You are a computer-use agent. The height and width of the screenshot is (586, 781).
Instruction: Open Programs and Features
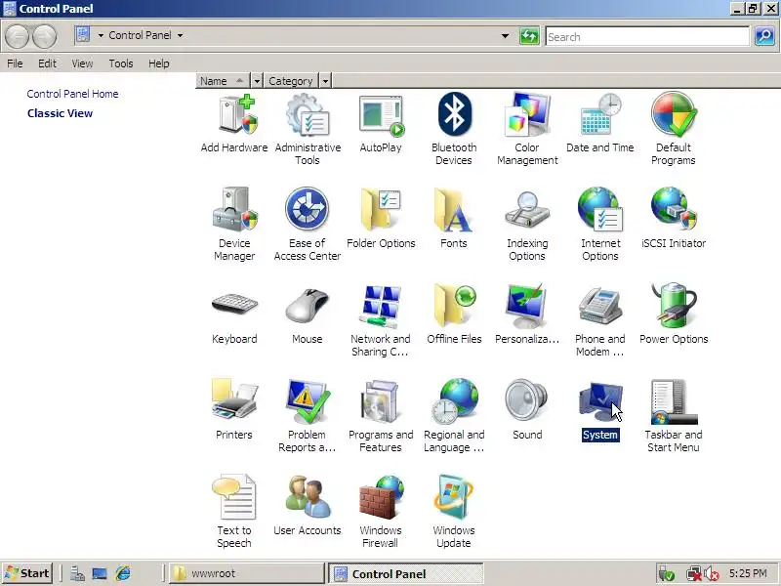(381, 416)
